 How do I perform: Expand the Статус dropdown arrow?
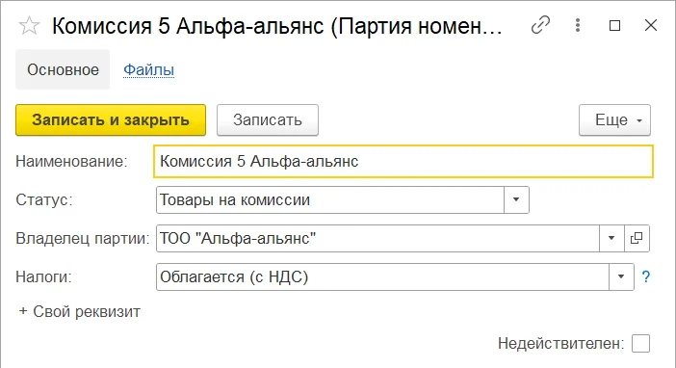point(516,199)
